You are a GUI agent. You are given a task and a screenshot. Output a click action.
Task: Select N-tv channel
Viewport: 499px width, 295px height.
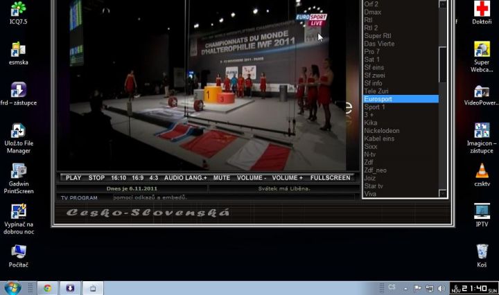(370, 154)
